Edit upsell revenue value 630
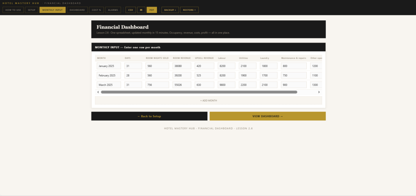Screen dimensions: 416x196 [x=204, y=85]
